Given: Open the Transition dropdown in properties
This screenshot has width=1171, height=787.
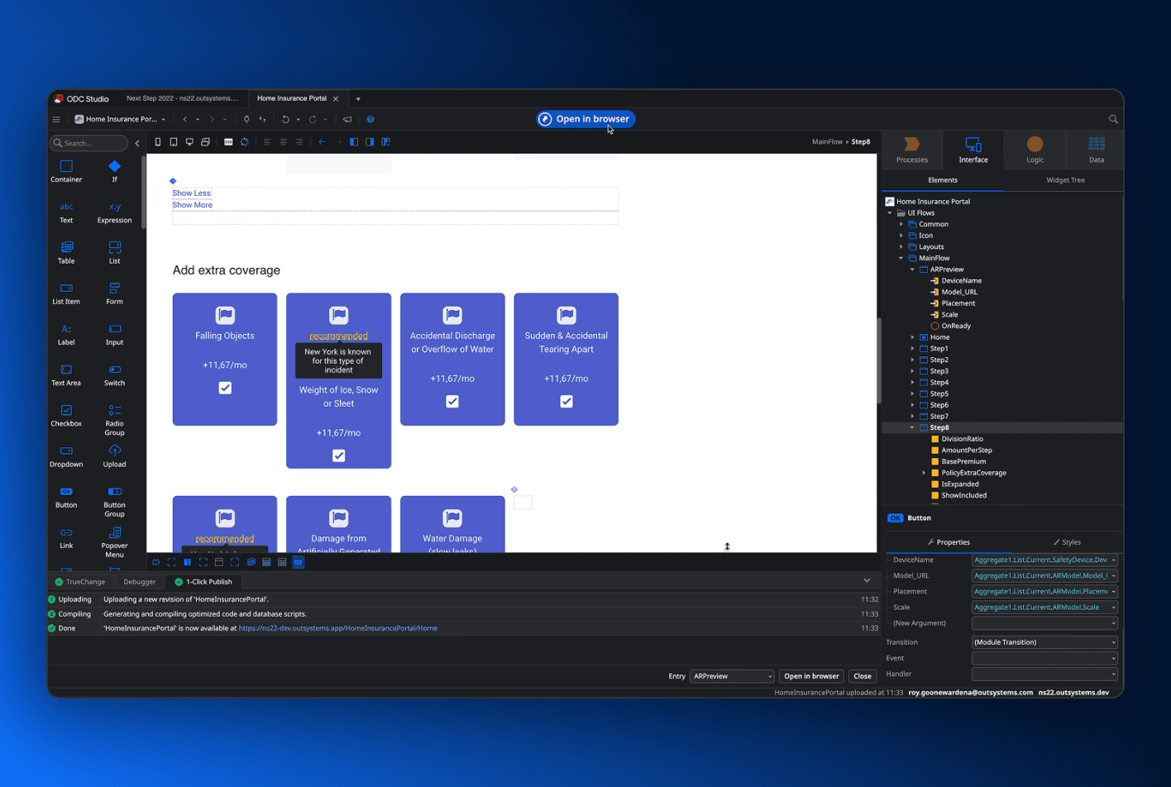Looking at the screenshot, I should (x=1044, y=642).
